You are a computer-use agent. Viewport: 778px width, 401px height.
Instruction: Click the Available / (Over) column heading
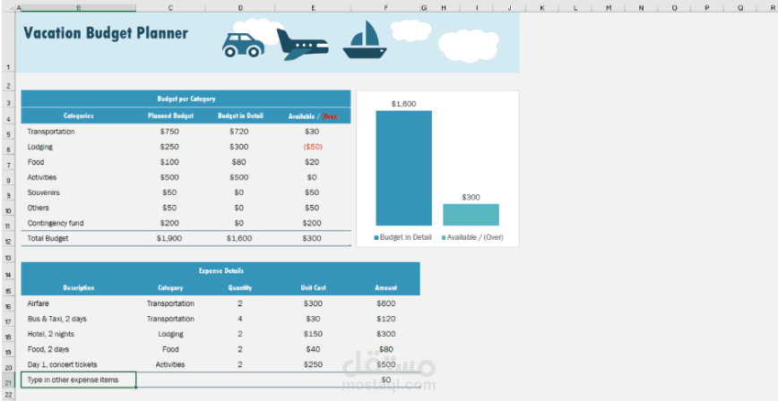[313, 116]
